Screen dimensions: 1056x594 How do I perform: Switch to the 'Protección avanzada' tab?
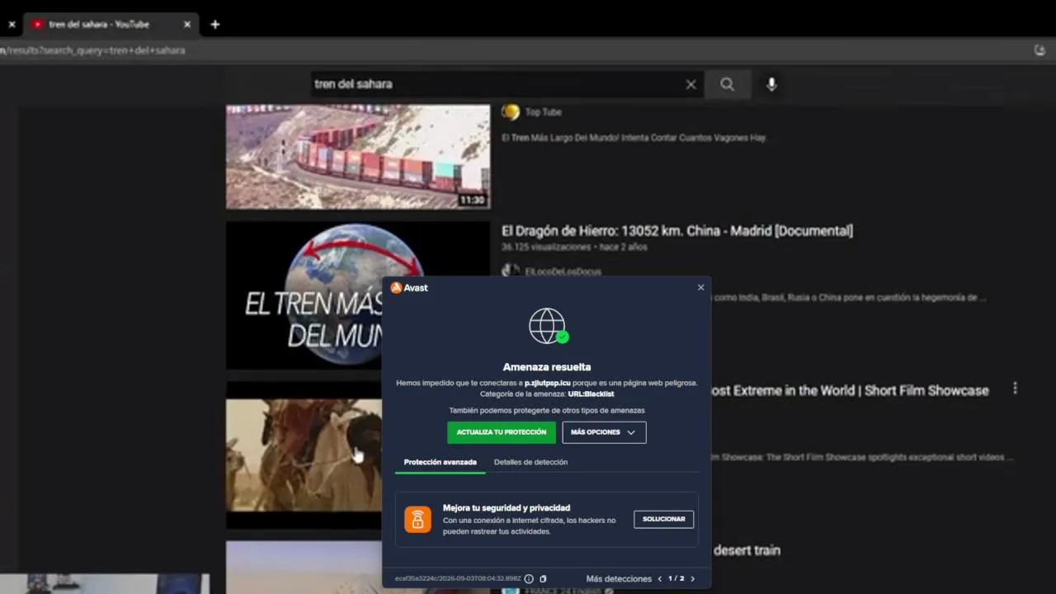[x=441, y=462]
